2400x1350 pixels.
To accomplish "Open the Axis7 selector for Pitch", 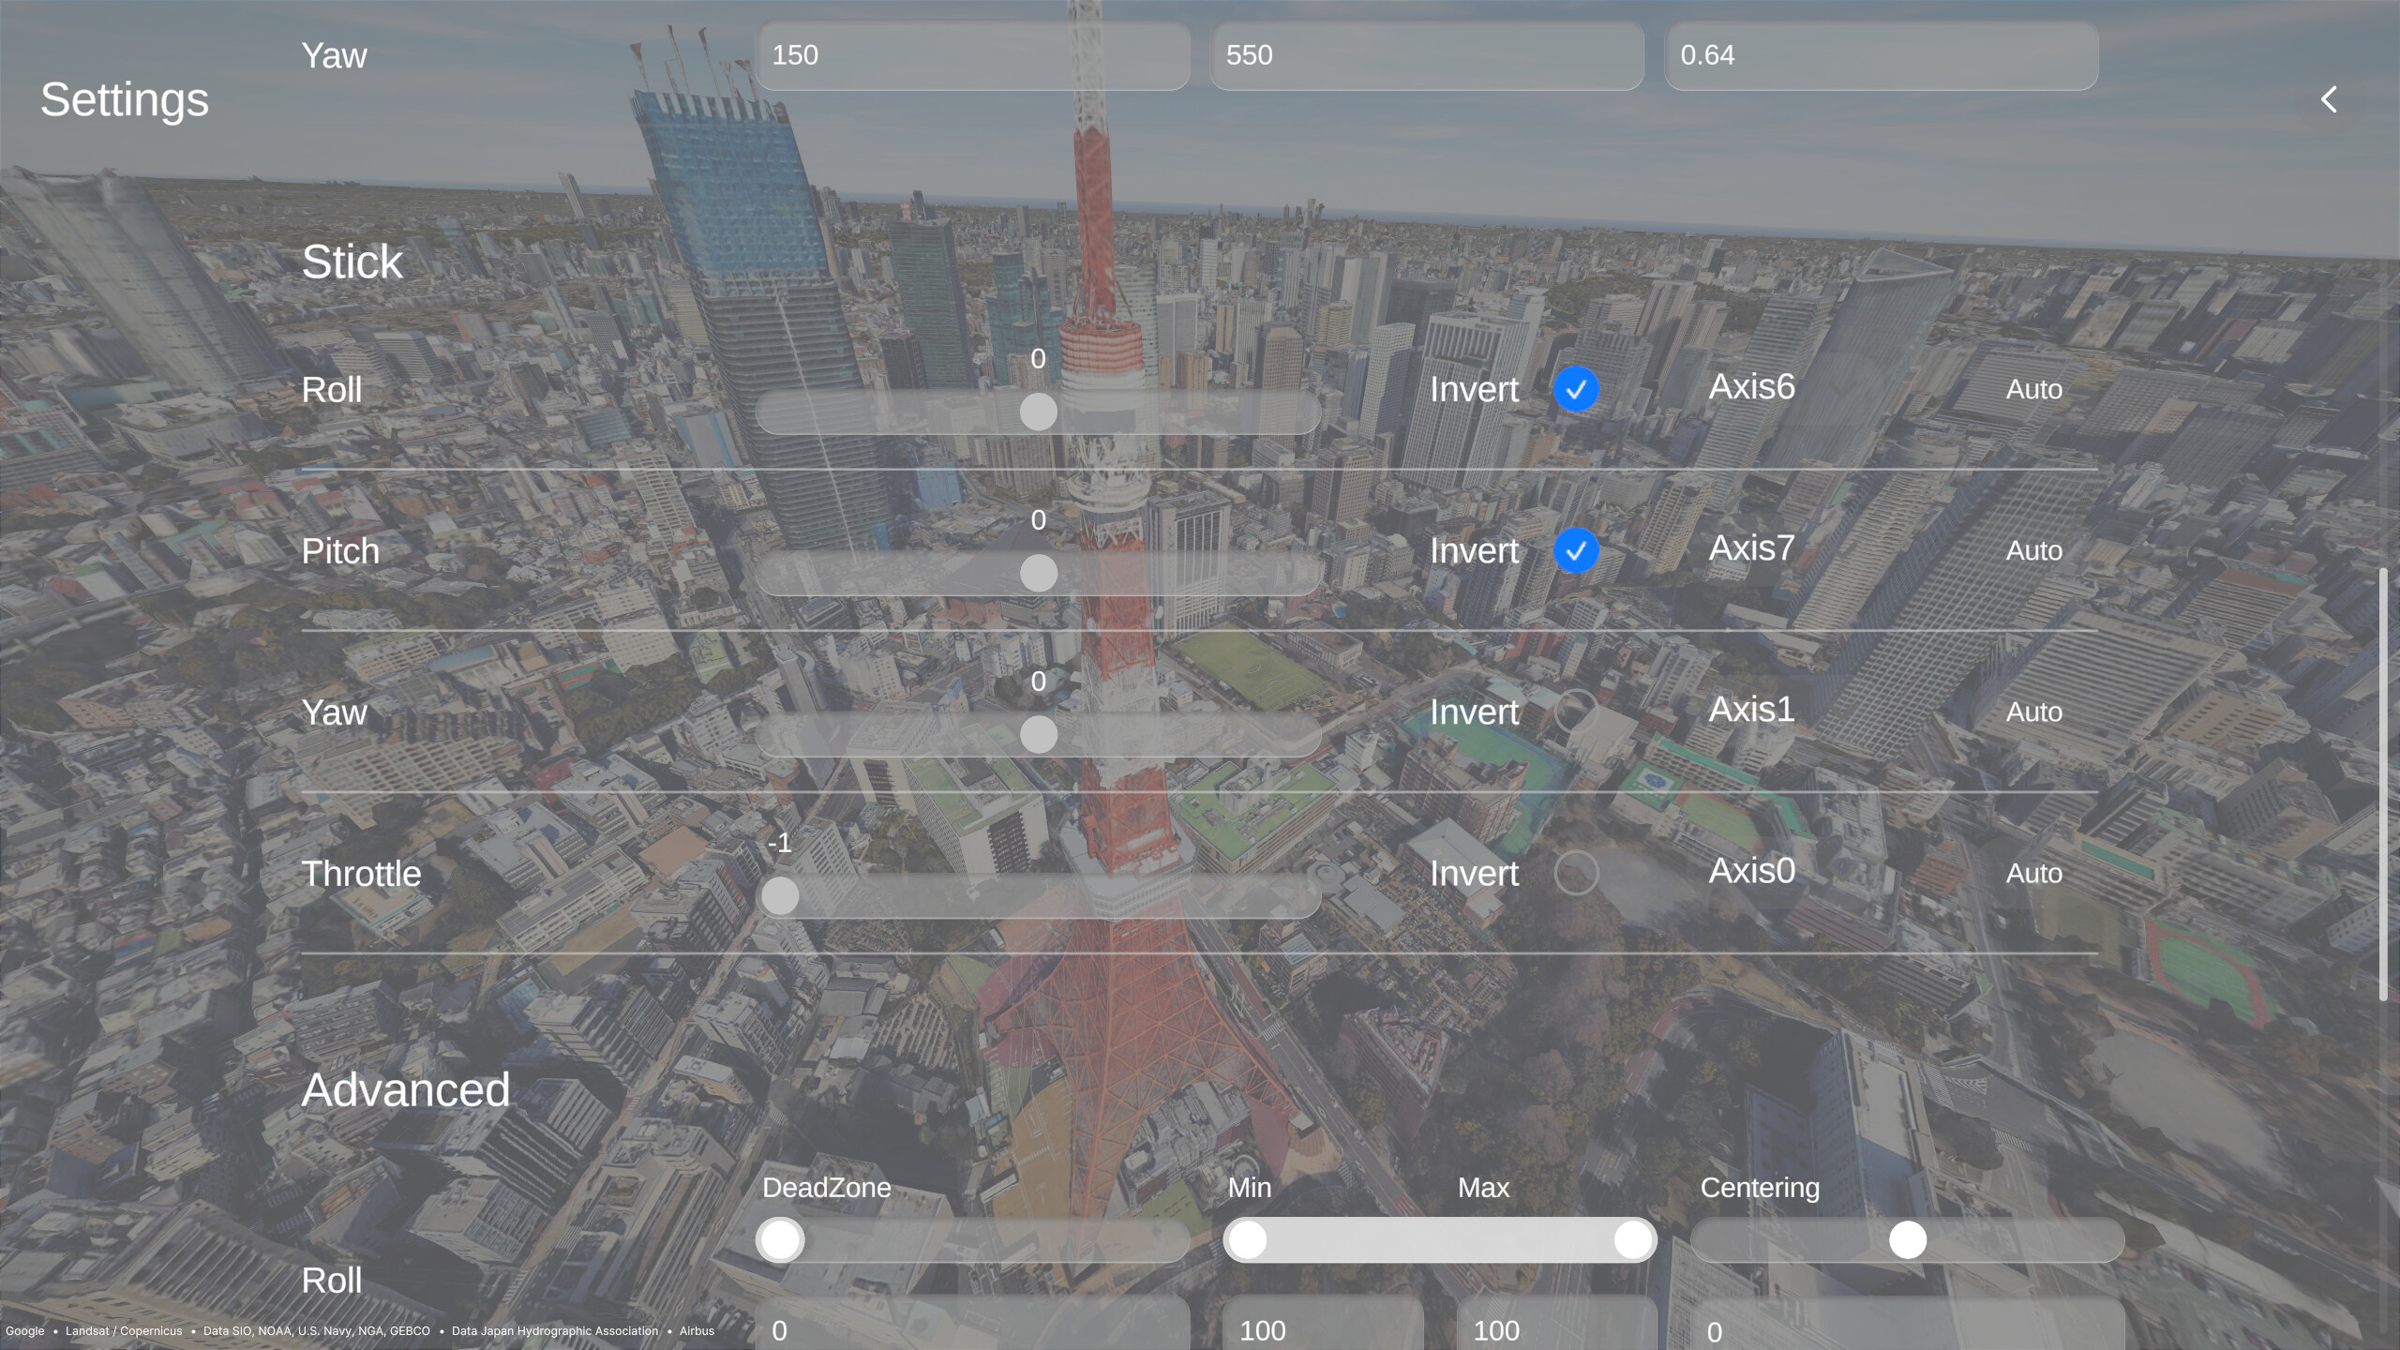I will [1749, 548].
